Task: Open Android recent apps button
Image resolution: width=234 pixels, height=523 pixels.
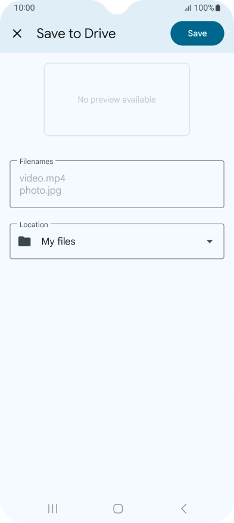Action: coord(52,509)
